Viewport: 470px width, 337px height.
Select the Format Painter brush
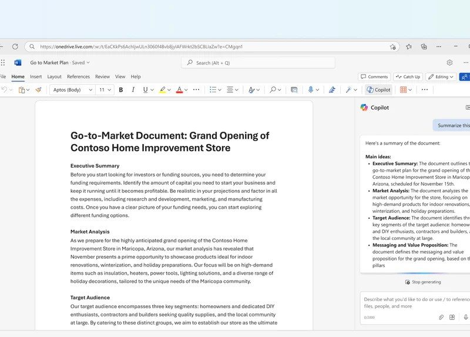(38, 89)
